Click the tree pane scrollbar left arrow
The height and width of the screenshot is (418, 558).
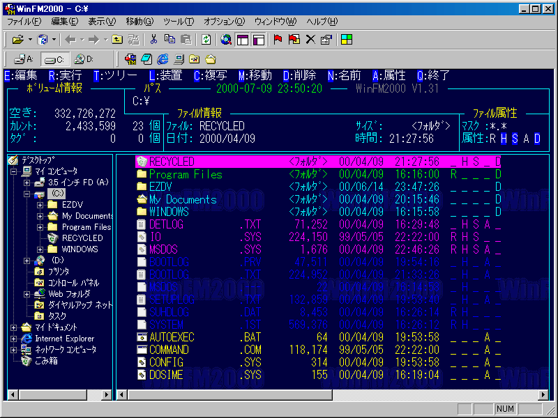click(13, 394)
